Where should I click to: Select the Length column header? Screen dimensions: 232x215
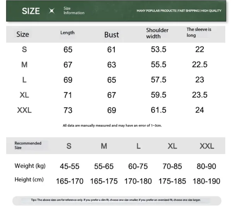pyautogui.click(x=67, y=33)
